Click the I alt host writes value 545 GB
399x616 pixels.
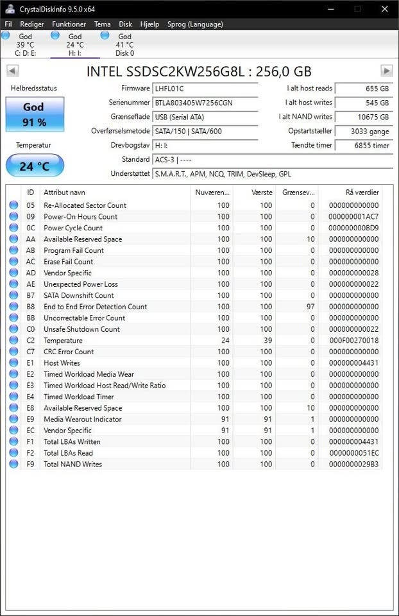click(364, 103)
